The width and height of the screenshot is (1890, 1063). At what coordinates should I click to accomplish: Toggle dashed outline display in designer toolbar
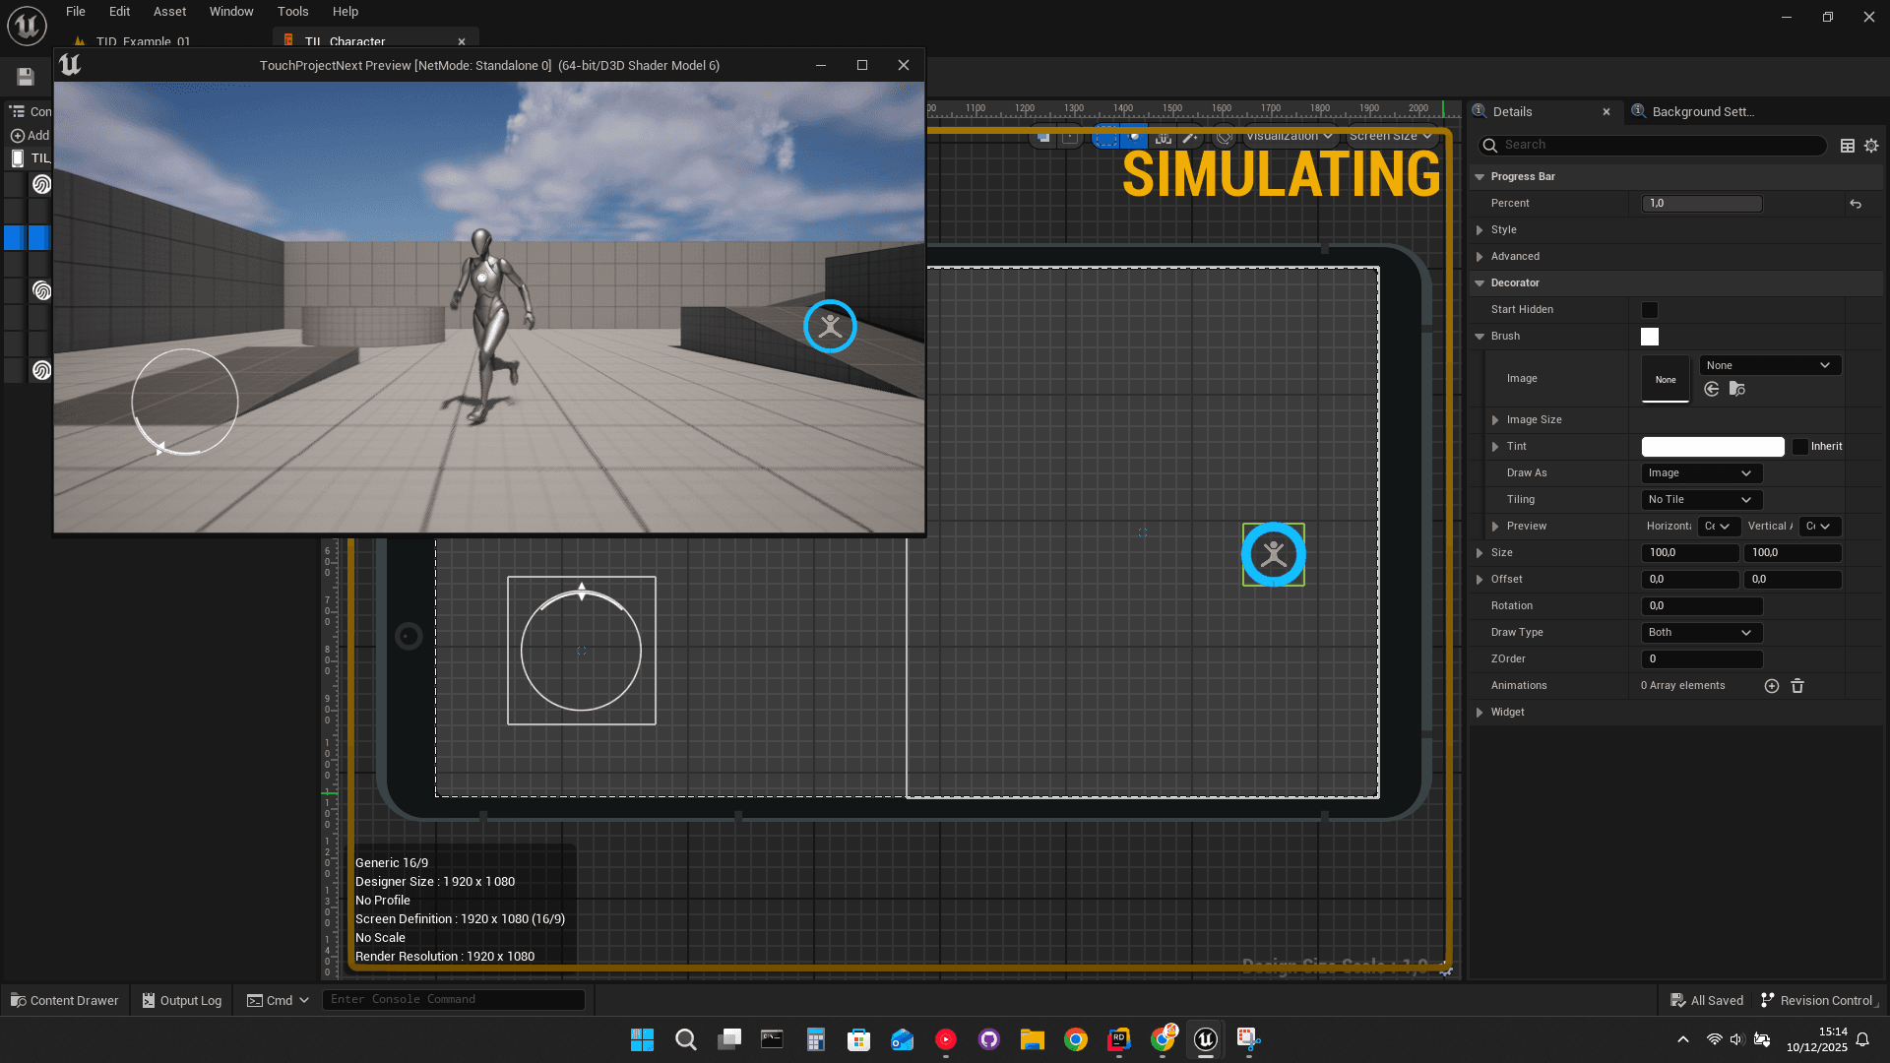pos(1106,138)
